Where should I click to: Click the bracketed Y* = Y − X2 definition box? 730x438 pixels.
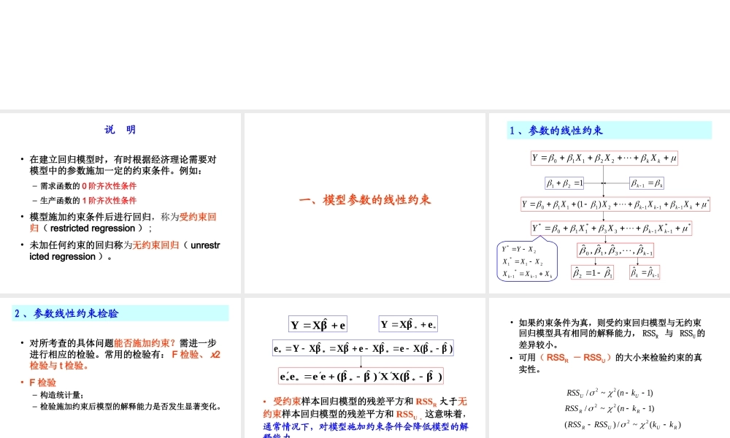[x=528, y=261]
